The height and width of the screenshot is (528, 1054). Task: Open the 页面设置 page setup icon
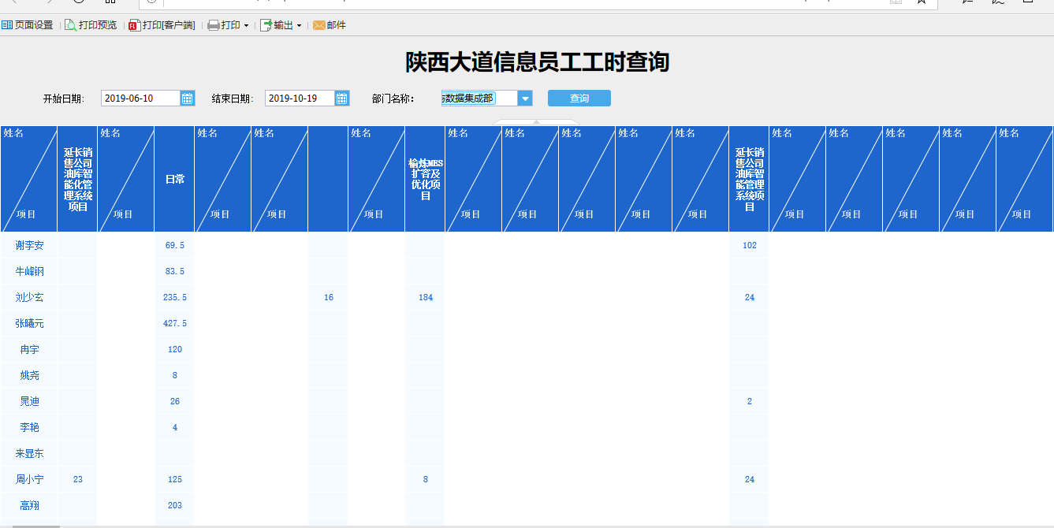[7, 25]
